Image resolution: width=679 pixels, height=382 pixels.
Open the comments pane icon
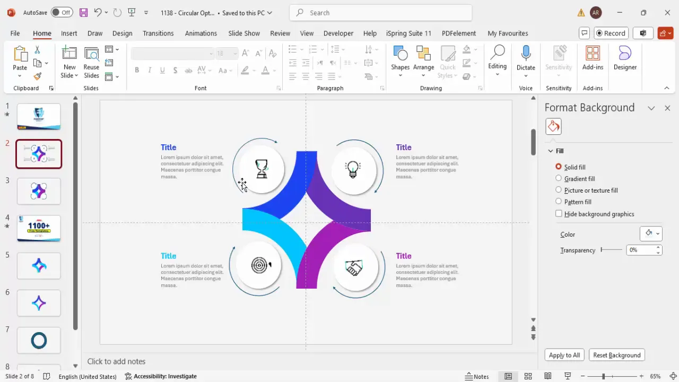(x=584, y=33)
